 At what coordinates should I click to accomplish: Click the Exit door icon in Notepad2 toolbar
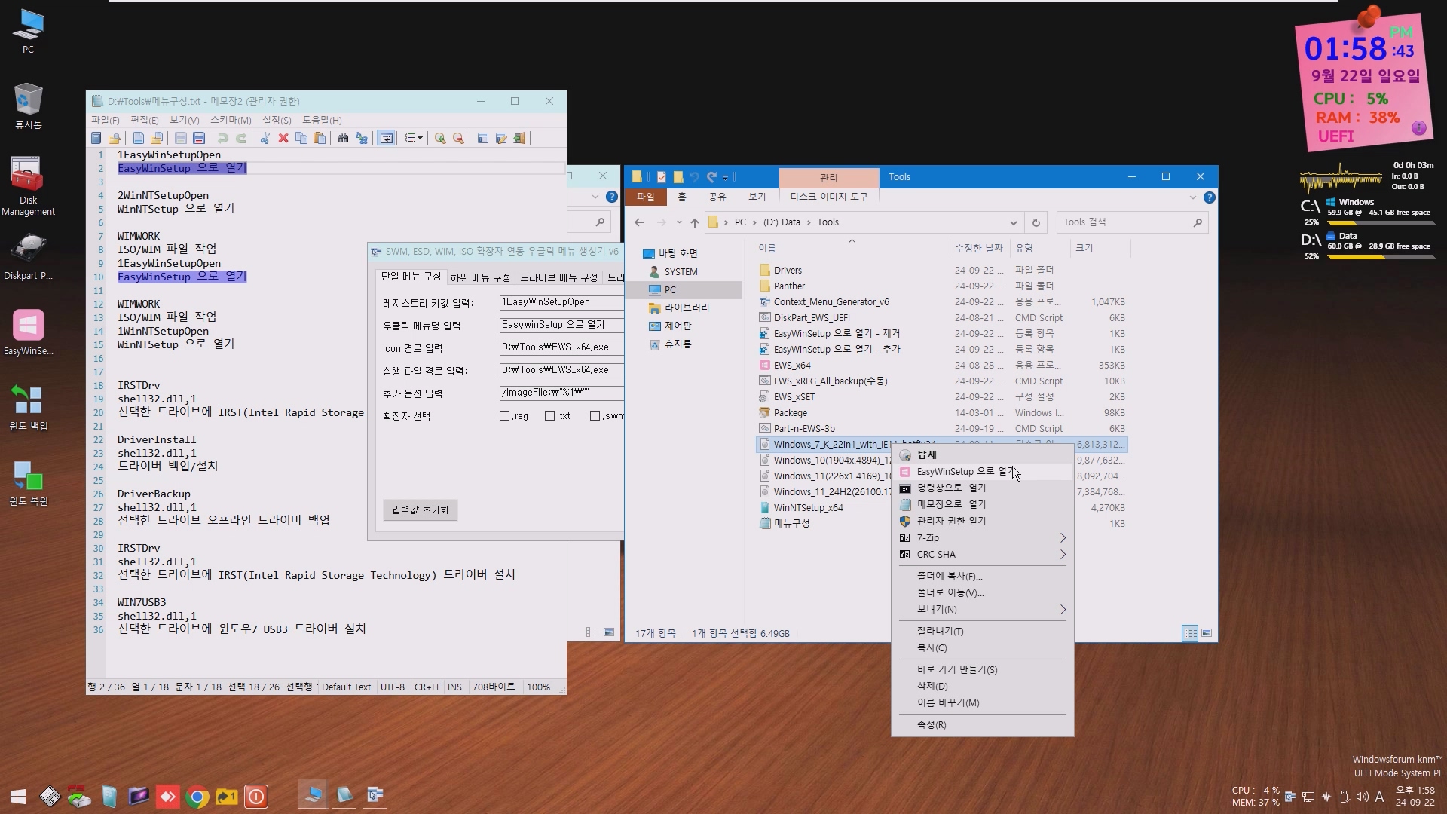pyautogui.click(x=519, y=139)
